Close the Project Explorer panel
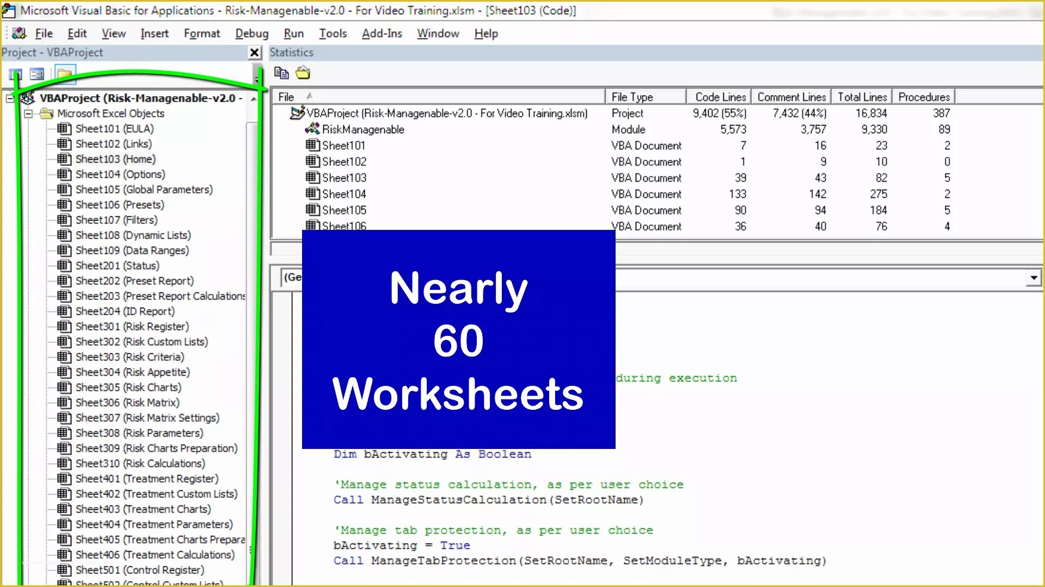The height and width of the screenshot is (587, 1045). click(x=254, y=52)
